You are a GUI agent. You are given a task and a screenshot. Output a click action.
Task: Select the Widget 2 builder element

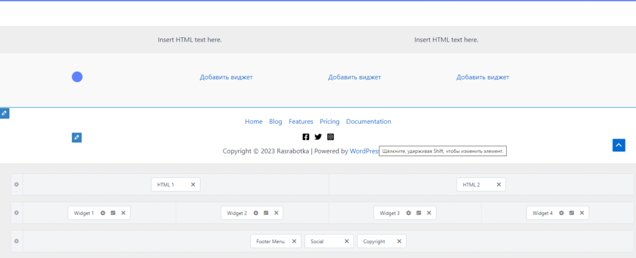click(x=252, y=213)
